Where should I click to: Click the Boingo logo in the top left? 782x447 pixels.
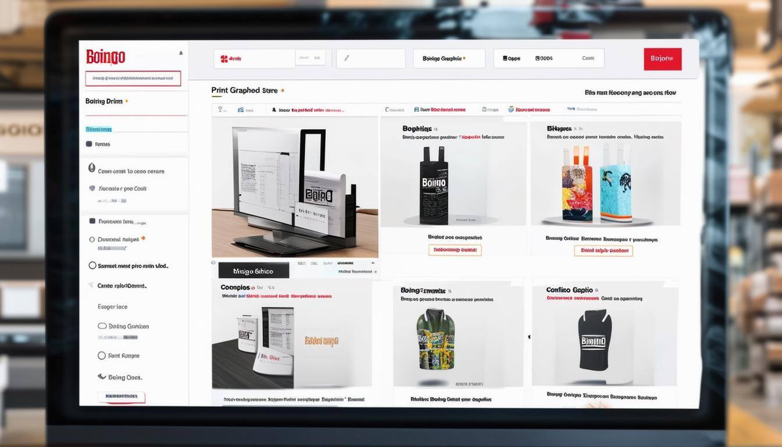(105, 56)
